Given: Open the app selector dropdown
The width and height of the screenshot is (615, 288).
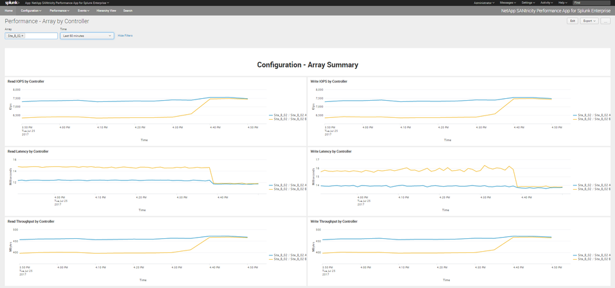Looking at the screenshot, I should click(67, 2).
